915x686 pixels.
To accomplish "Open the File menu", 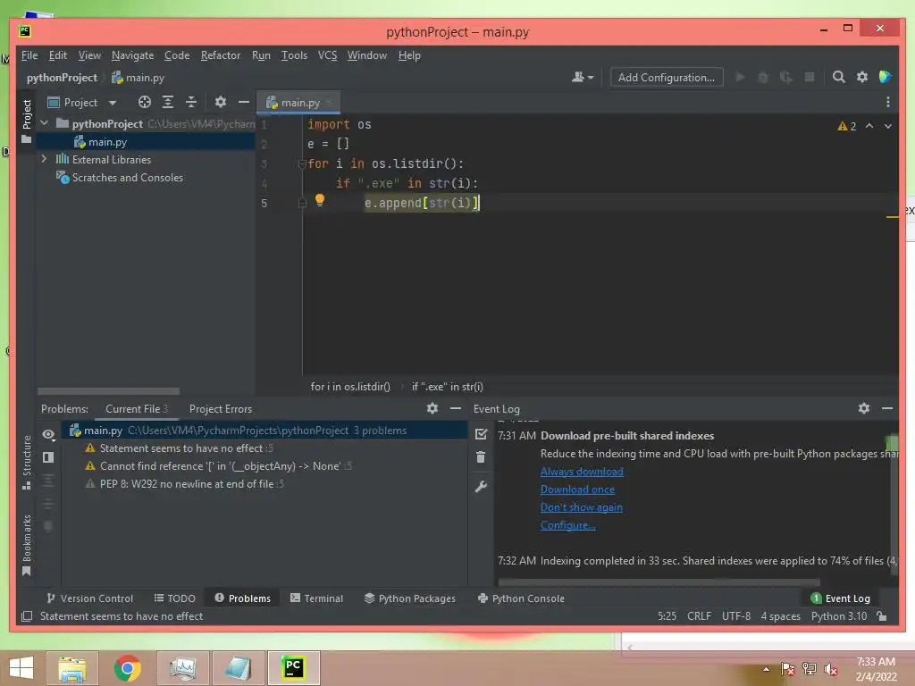I will pyautogui.click(x=29, y=55).
